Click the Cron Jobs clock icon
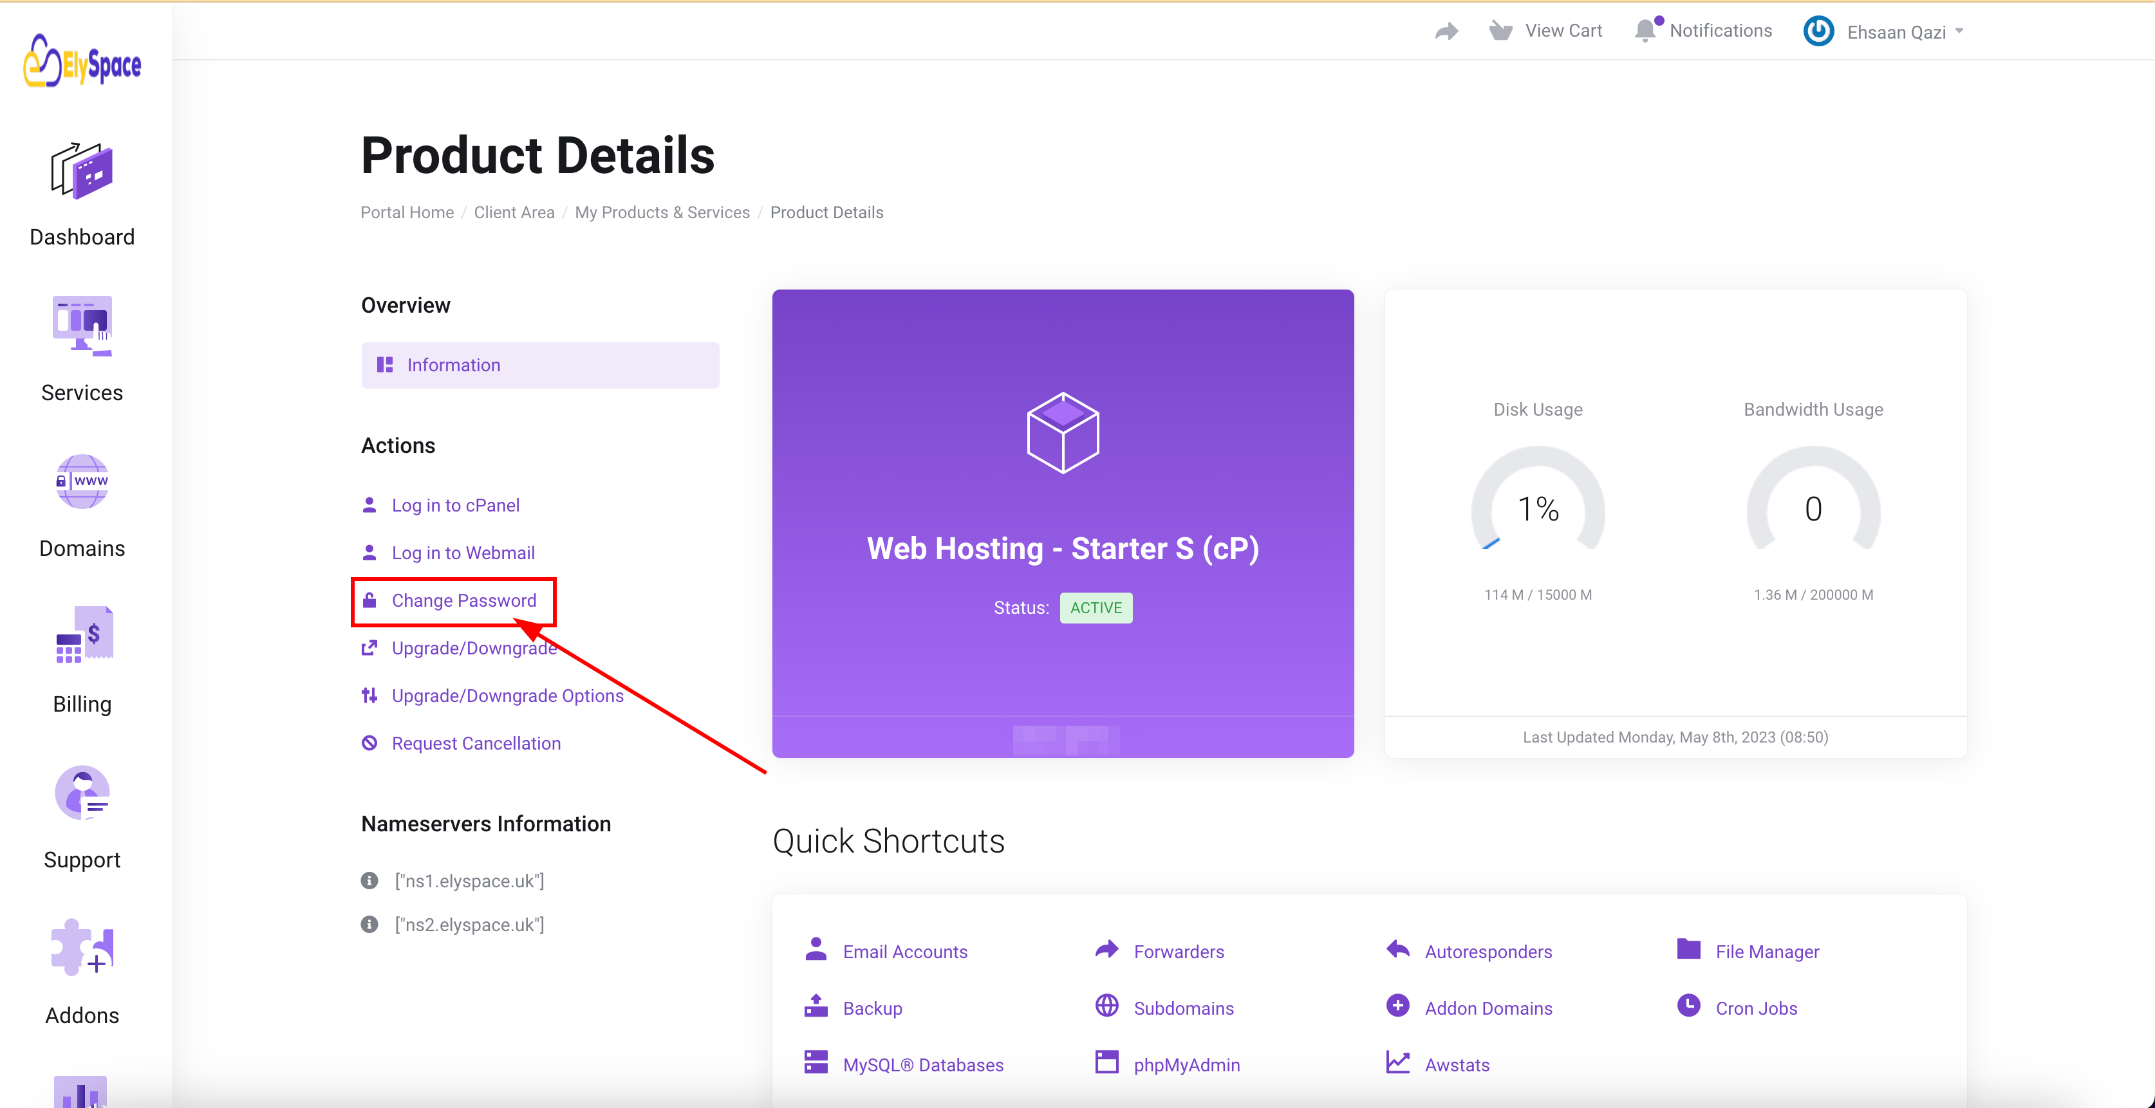 tap(1689, 1006)
